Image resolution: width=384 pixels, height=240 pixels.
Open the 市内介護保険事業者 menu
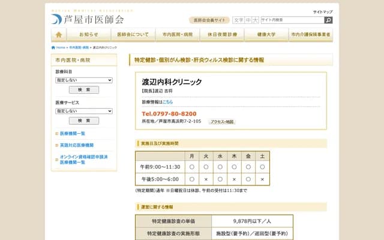(x=311, y=35)
